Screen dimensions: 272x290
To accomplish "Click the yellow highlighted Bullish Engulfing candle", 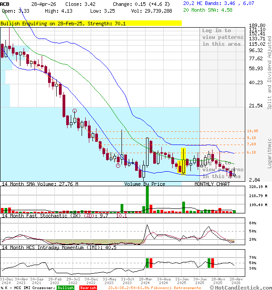I will pyautogui.click(x=184, y=161).
